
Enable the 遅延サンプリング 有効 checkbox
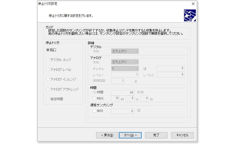[x=94, y=111]
